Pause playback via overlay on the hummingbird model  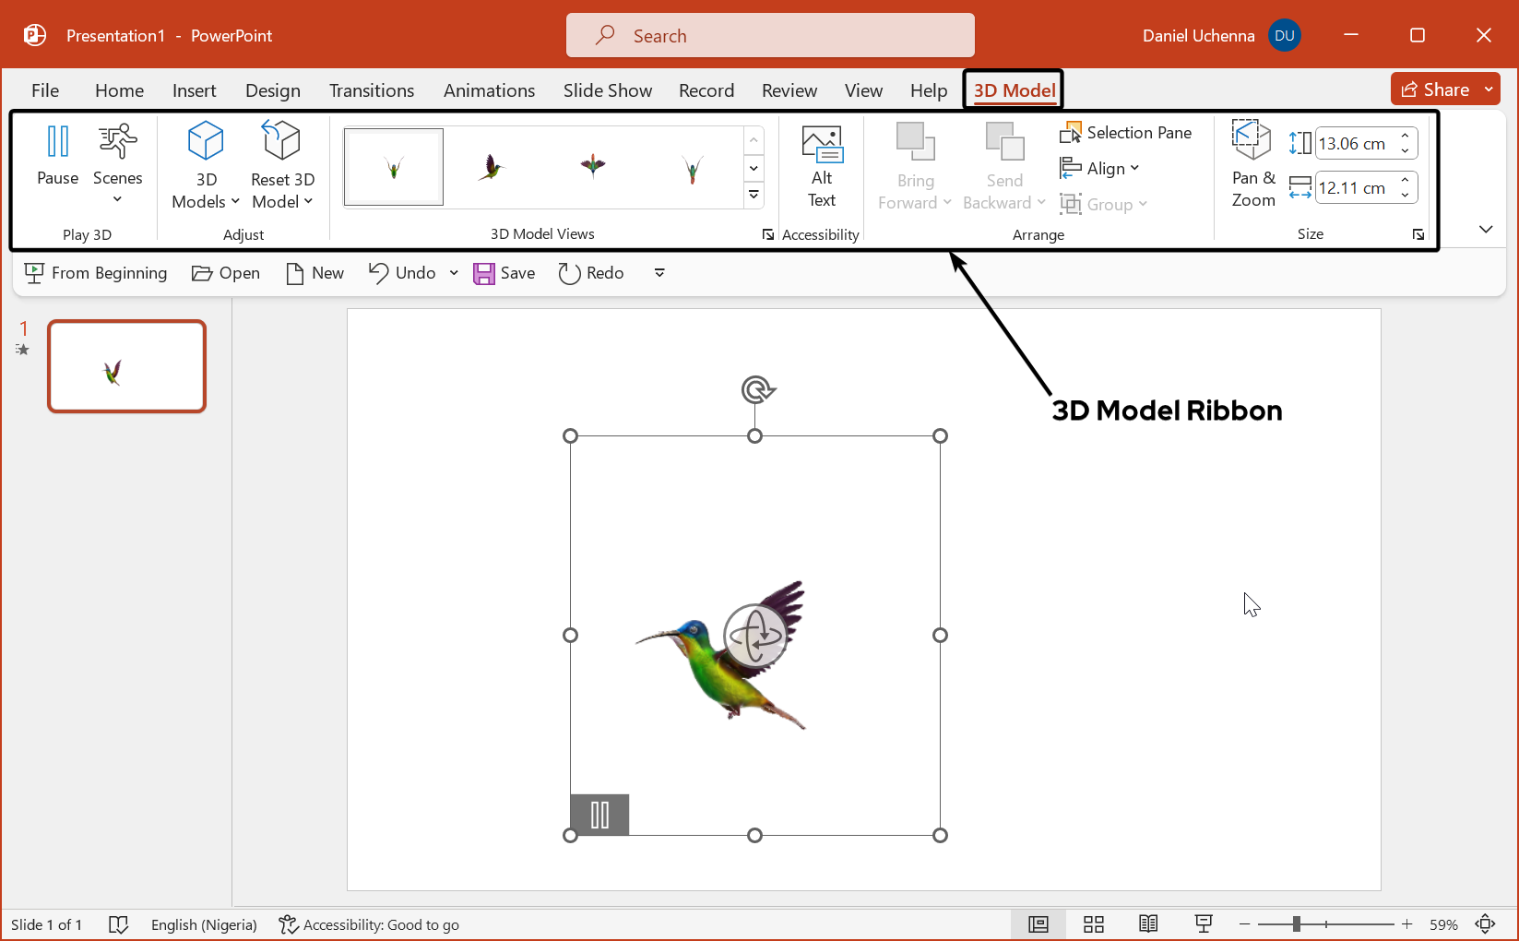[599, 815]
